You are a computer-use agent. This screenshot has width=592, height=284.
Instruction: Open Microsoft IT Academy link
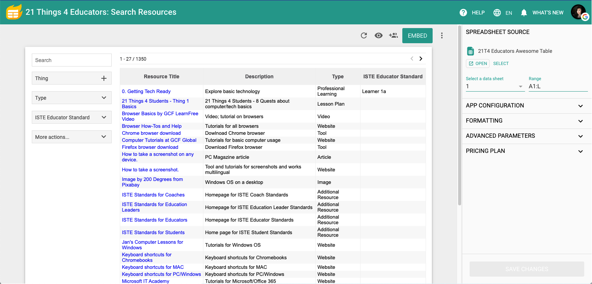point(146,281)
